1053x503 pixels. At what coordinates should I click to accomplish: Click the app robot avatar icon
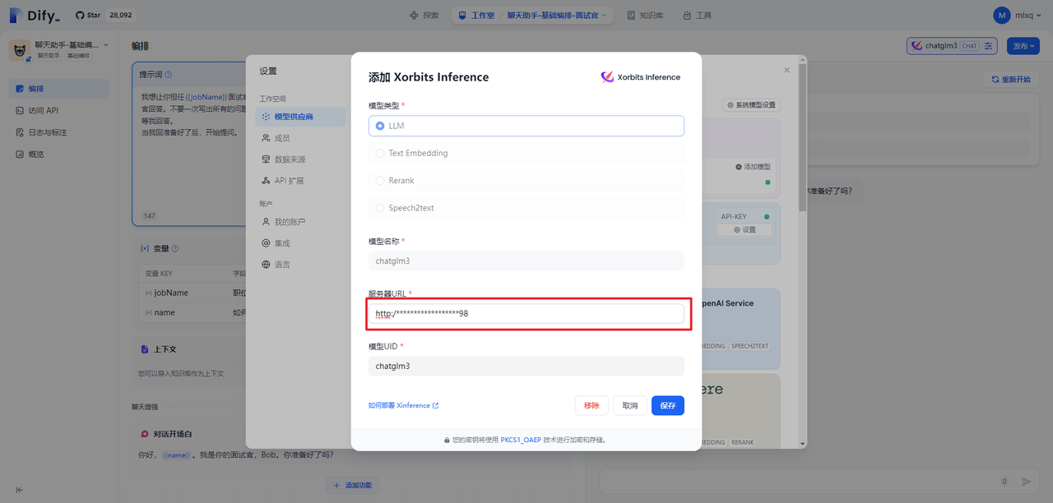tap(20, 49)
